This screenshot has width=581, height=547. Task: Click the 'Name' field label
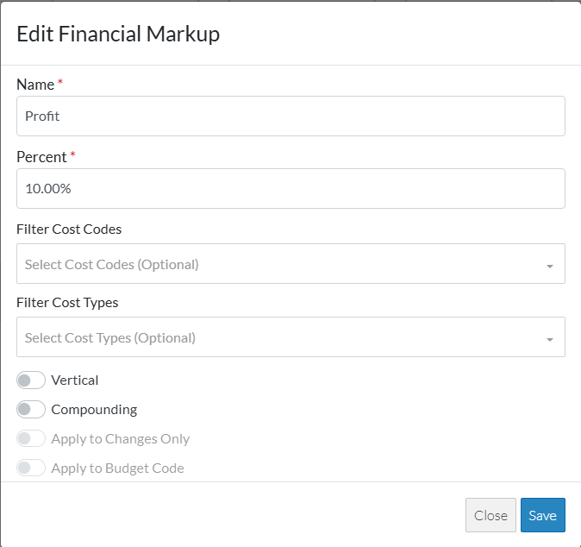(x=34, y=85)
